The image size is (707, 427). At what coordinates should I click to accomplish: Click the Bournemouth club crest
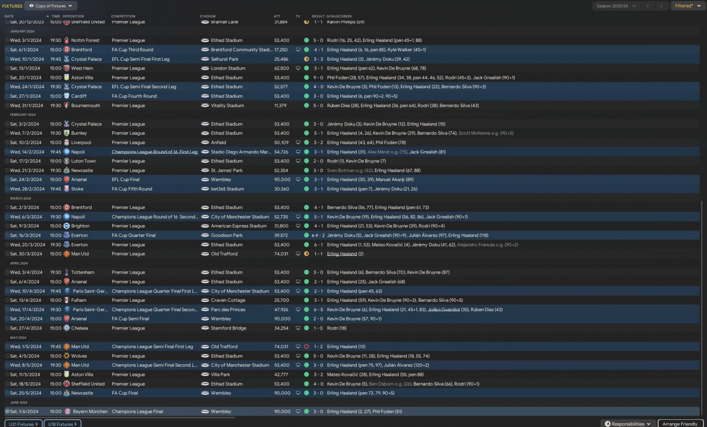pos(67,105)
